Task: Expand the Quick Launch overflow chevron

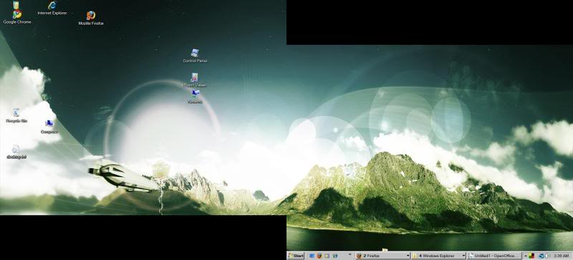Action: pos(350,254)
